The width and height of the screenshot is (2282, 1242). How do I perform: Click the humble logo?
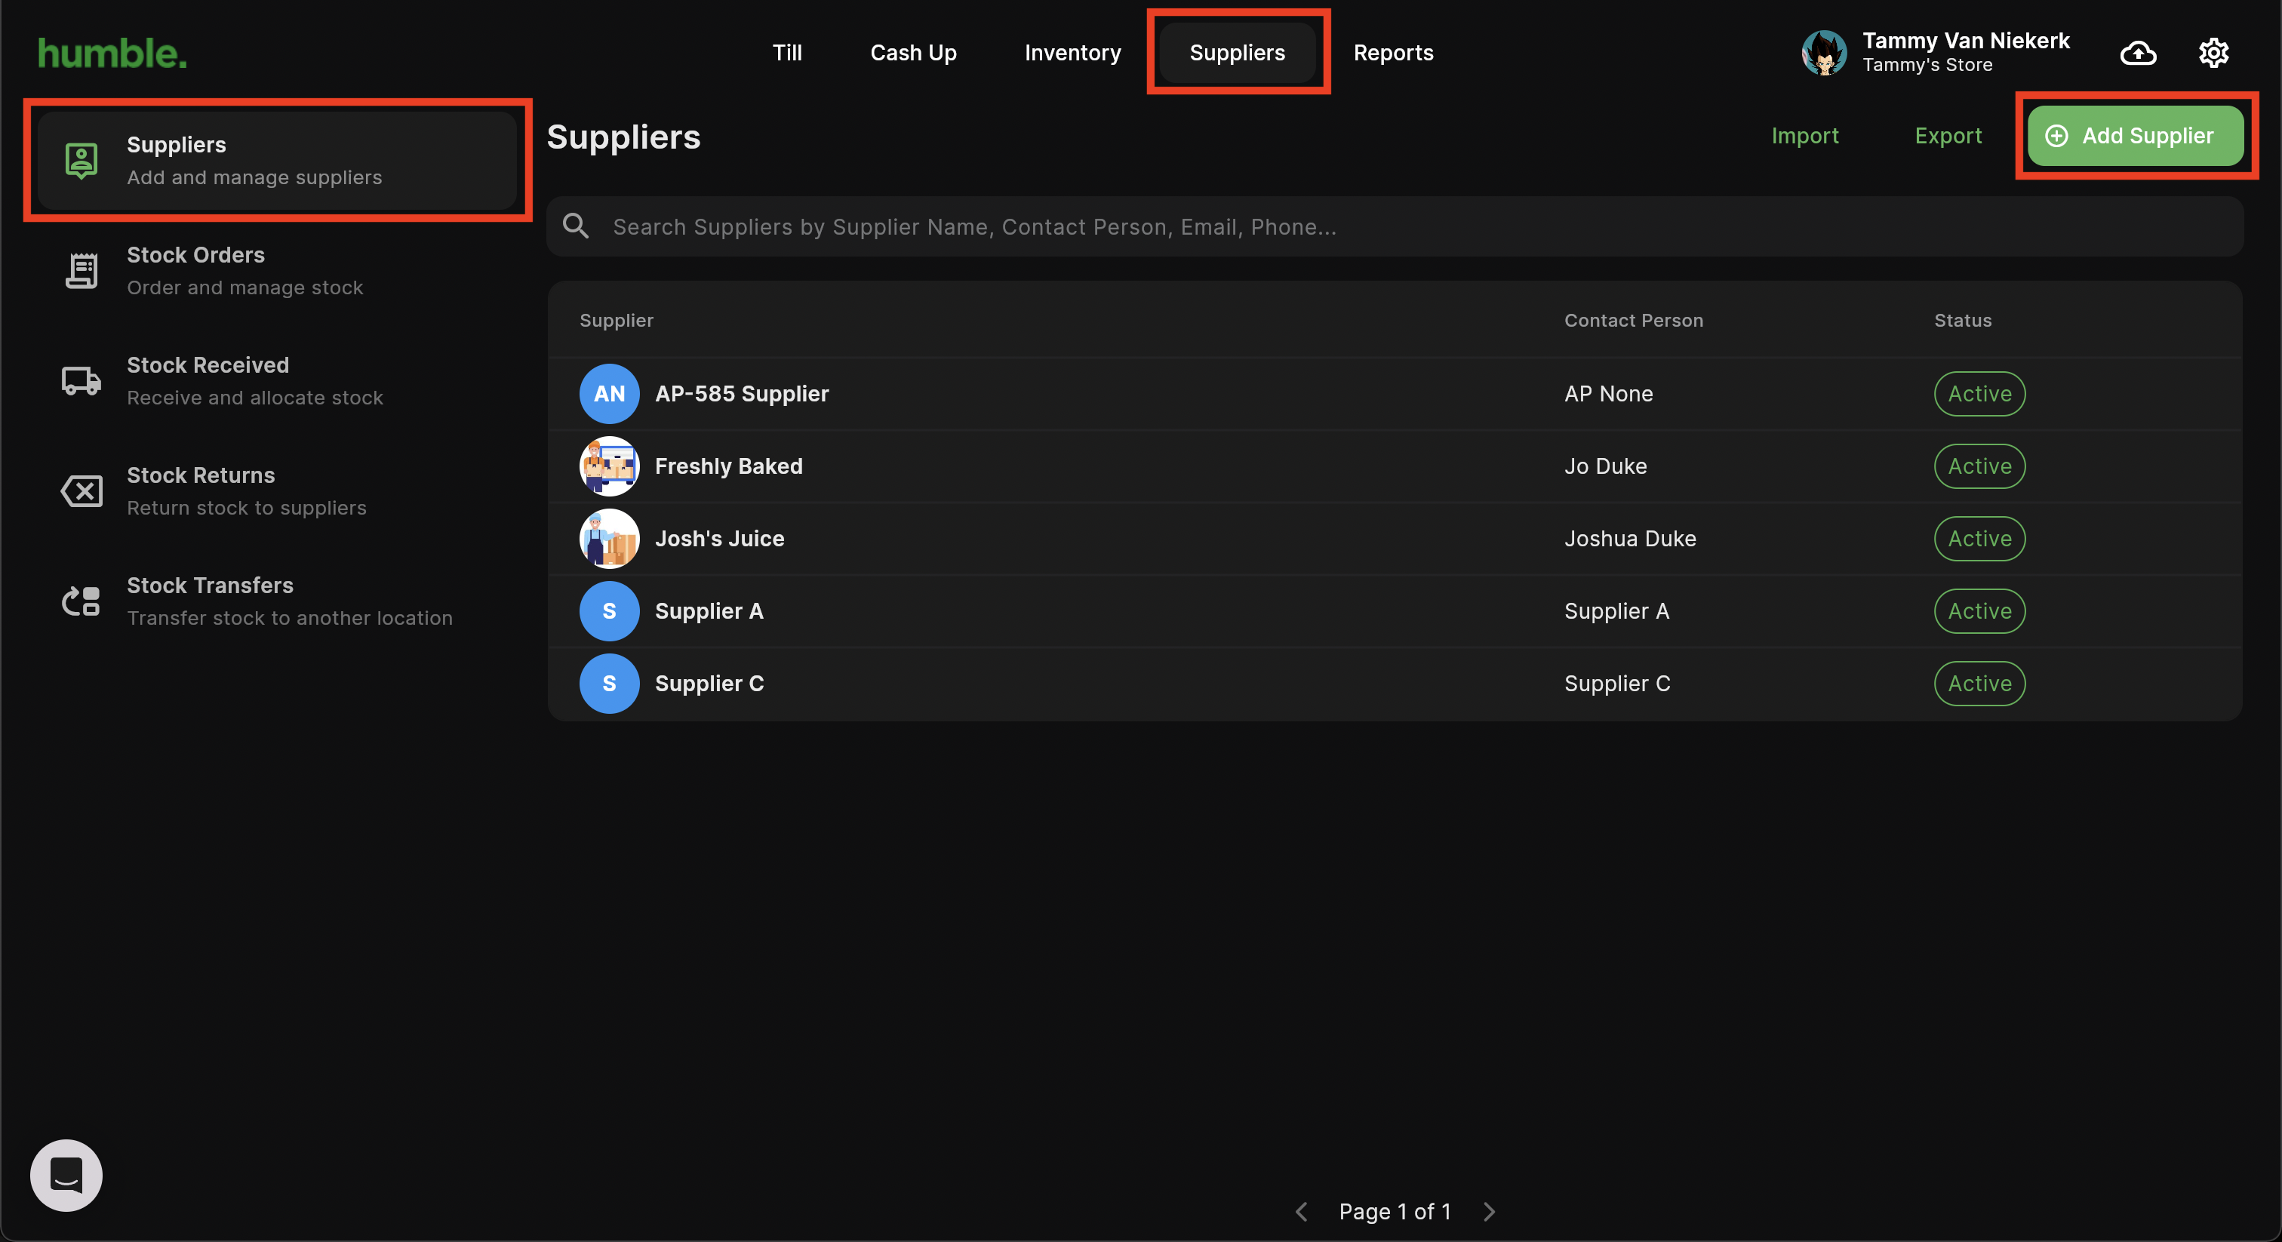pos(112,53)
